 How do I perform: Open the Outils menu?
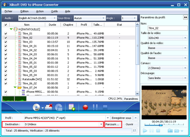(54, 11)
